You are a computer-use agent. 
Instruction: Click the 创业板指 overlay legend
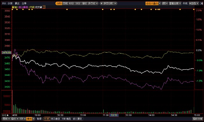tap(23, 7)
